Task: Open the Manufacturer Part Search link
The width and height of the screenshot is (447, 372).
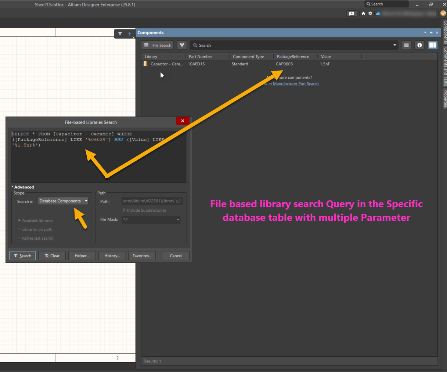Action: 296,84
